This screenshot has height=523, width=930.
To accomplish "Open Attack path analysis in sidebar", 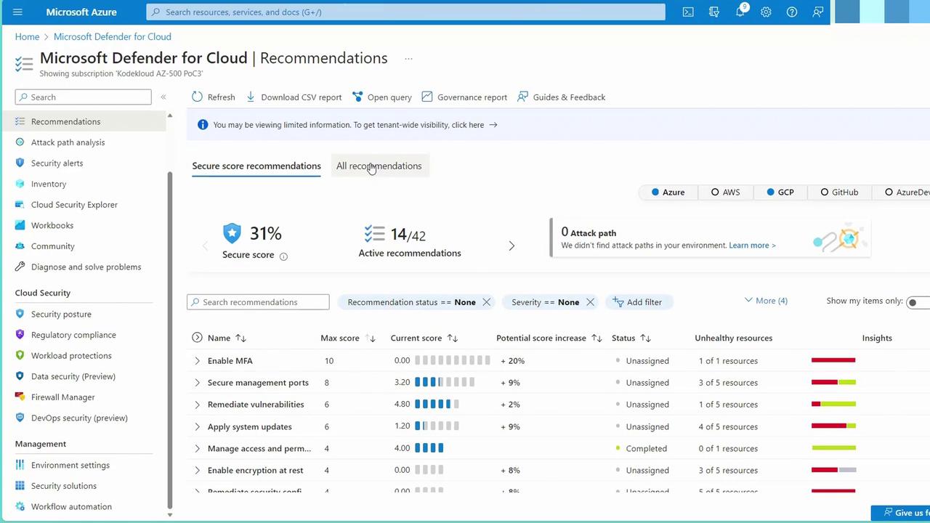I will [x=68, y=142].
